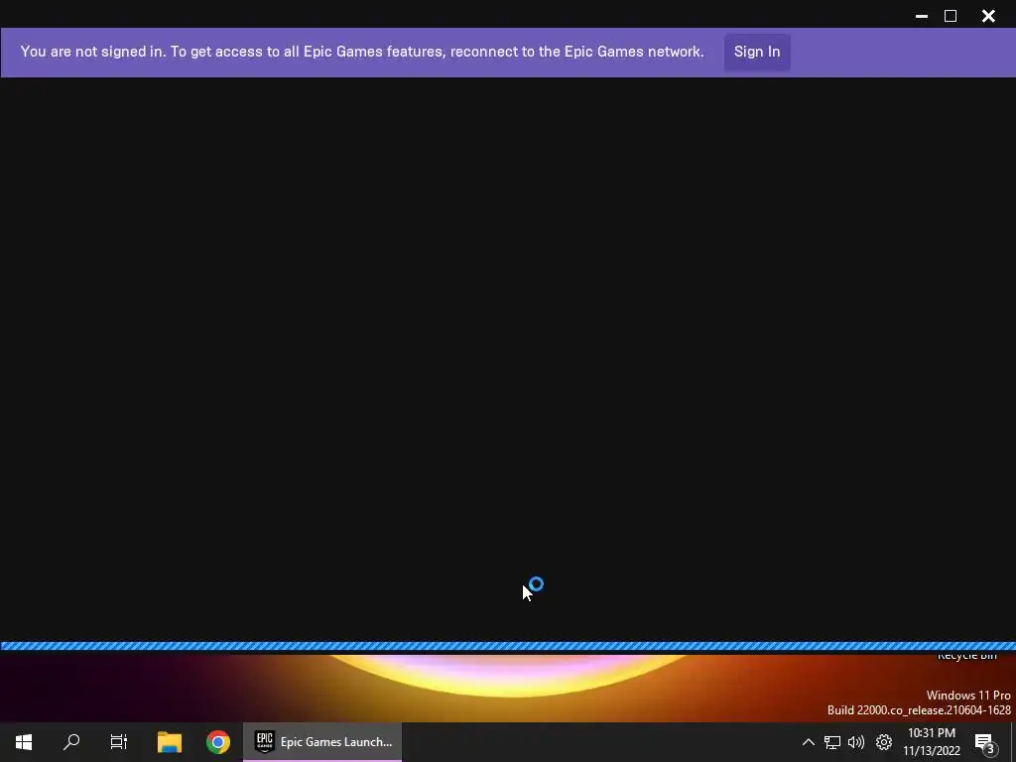Minimize the Epic Games Launcher window
Image resolution: width=1016 pixels, height=762 pixels.
(922, 16)
